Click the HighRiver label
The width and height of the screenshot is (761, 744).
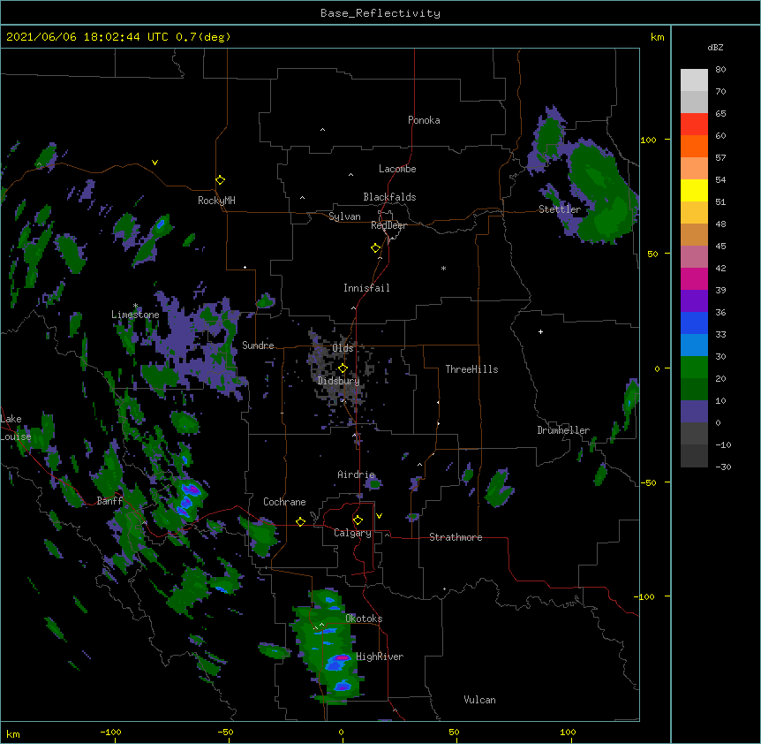click(x=380, y=657)
